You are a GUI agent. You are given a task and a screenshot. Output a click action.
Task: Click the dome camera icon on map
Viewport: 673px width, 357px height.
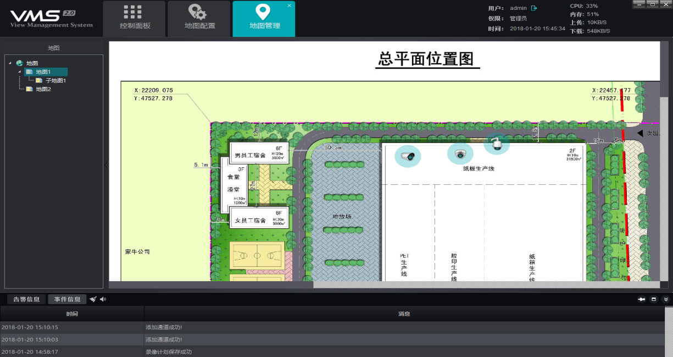tap(460, 154)
